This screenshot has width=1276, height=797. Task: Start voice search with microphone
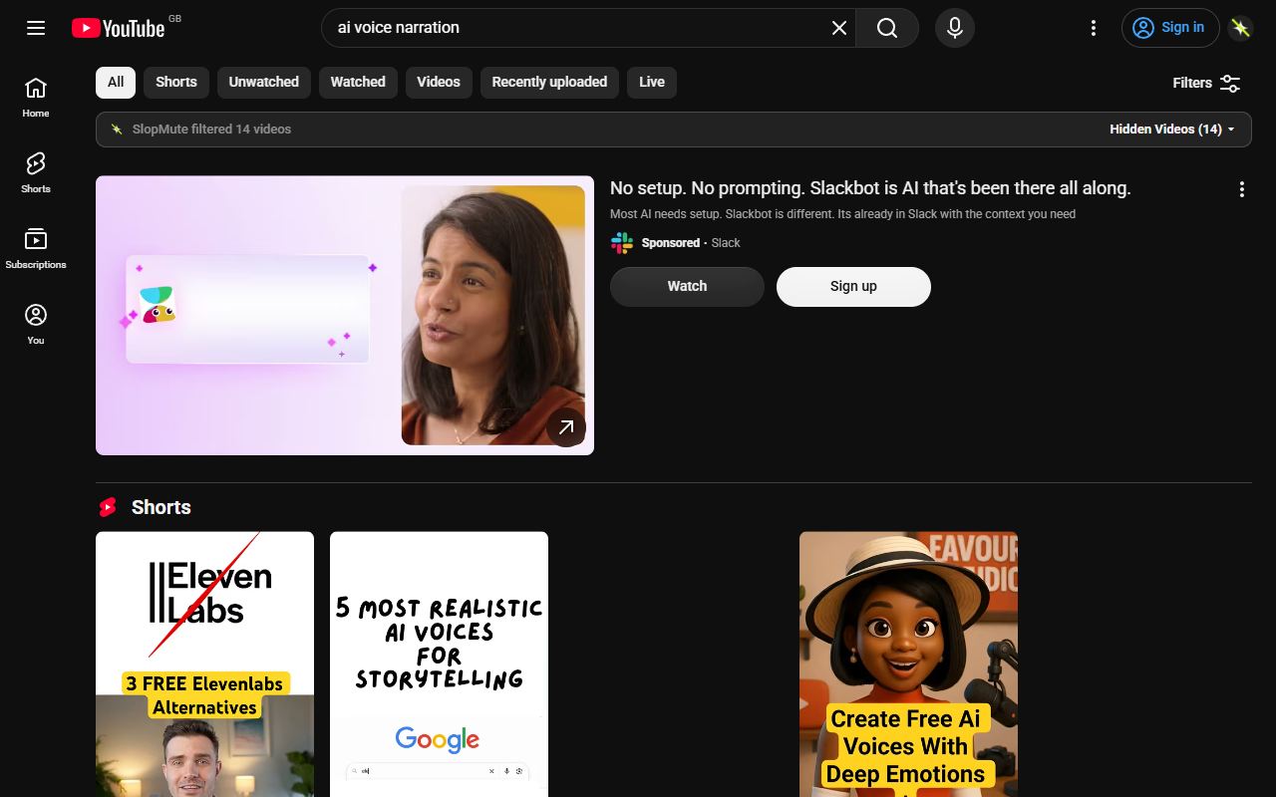(x=955, y=28)
